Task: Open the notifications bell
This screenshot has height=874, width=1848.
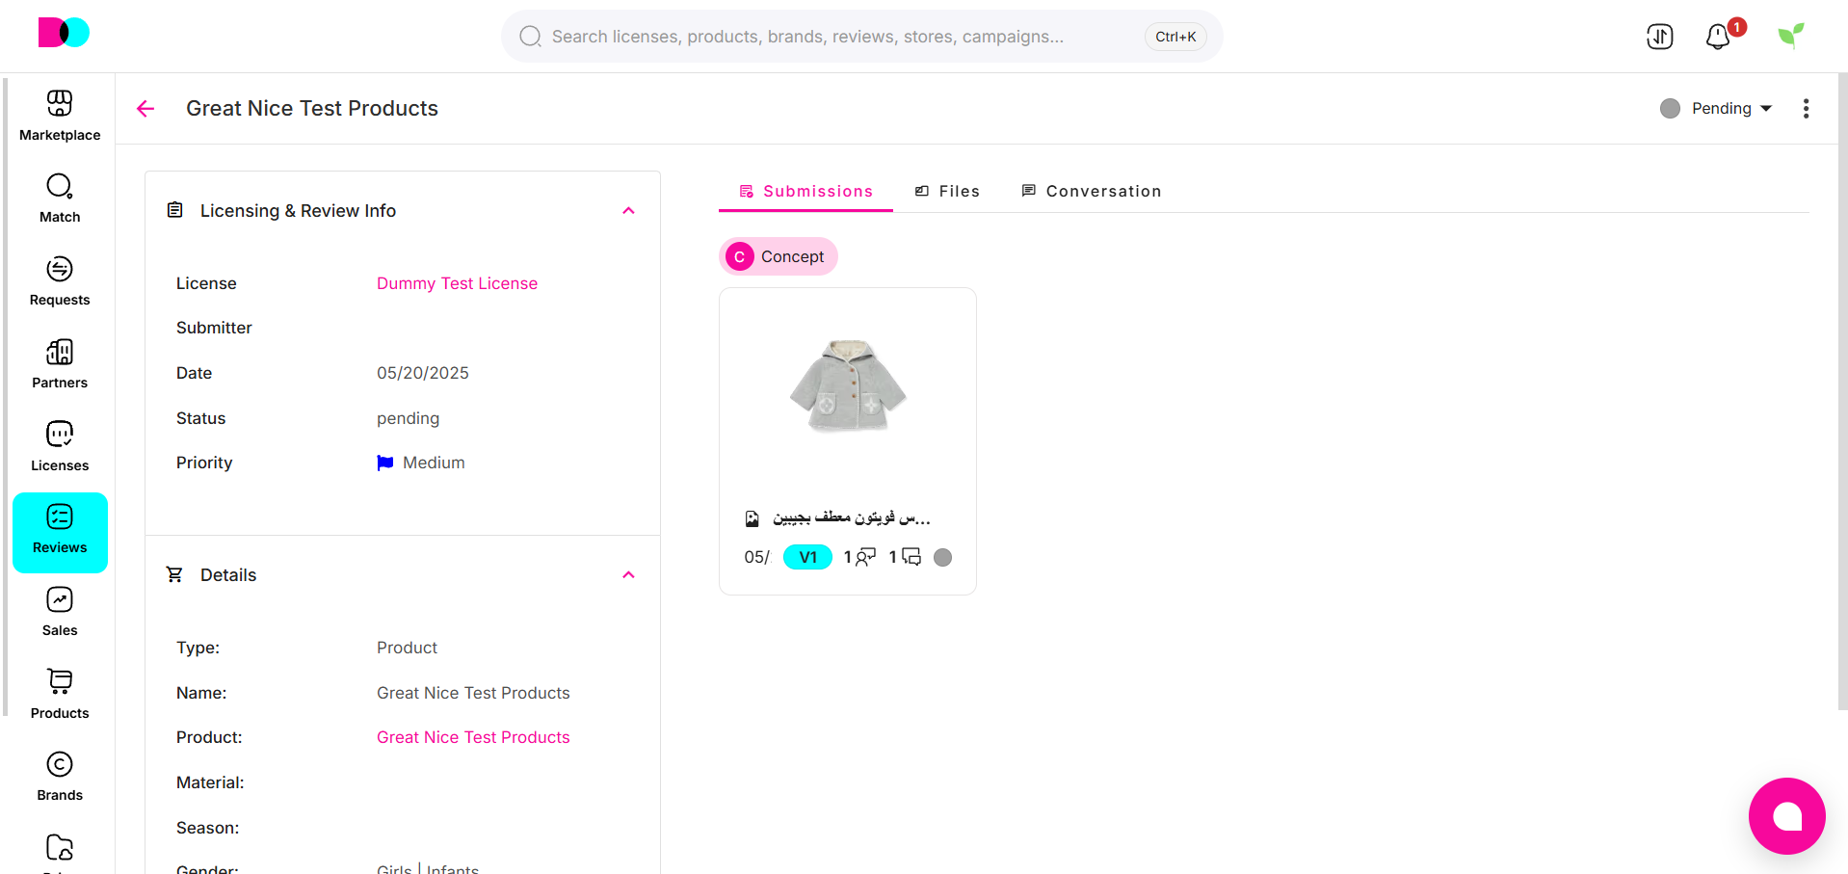Action: pos(1718,37)
